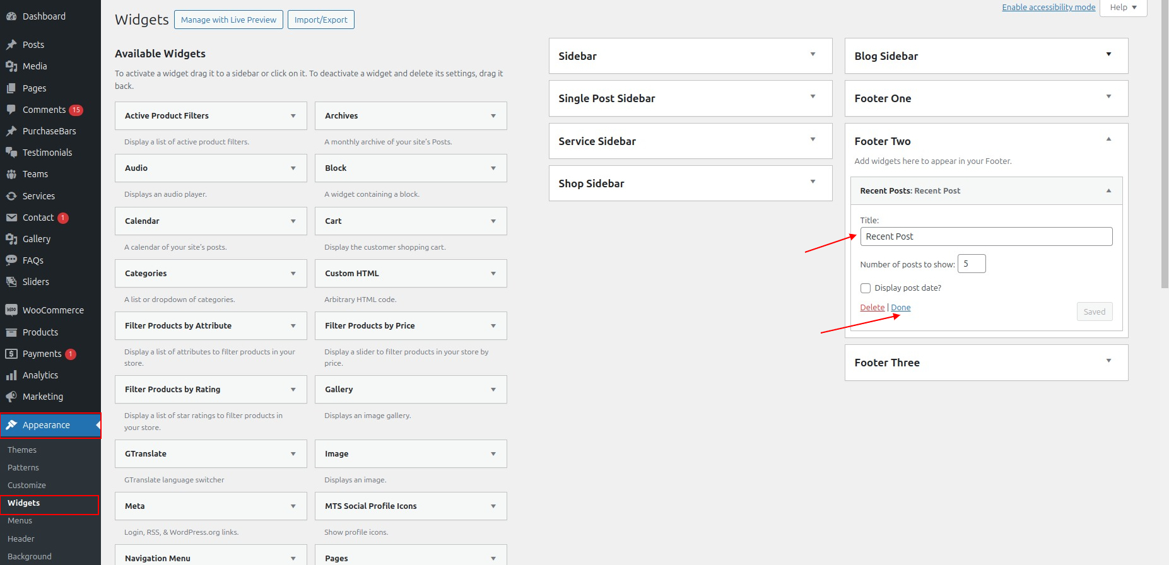The width and height of the screenshot is (1169, 565).
Task: Open Customize submenu item
Action: tap(26, 485)
